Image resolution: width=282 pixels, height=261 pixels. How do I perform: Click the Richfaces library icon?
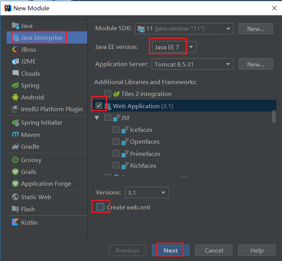pyautogui.click(x=125, y=165)
